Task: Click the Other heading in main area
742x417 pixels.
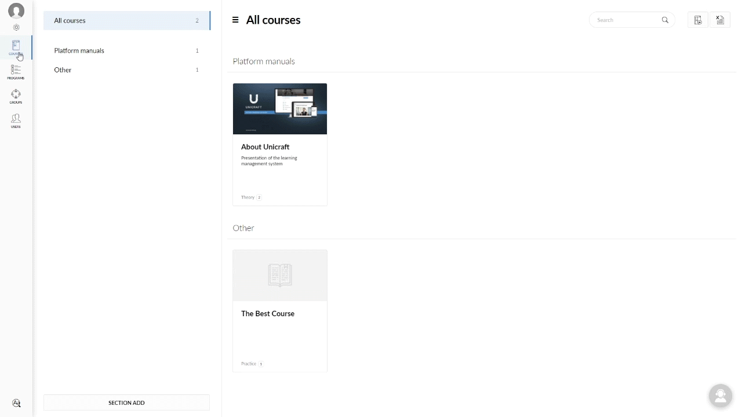Action: click(x=243, y=228)
